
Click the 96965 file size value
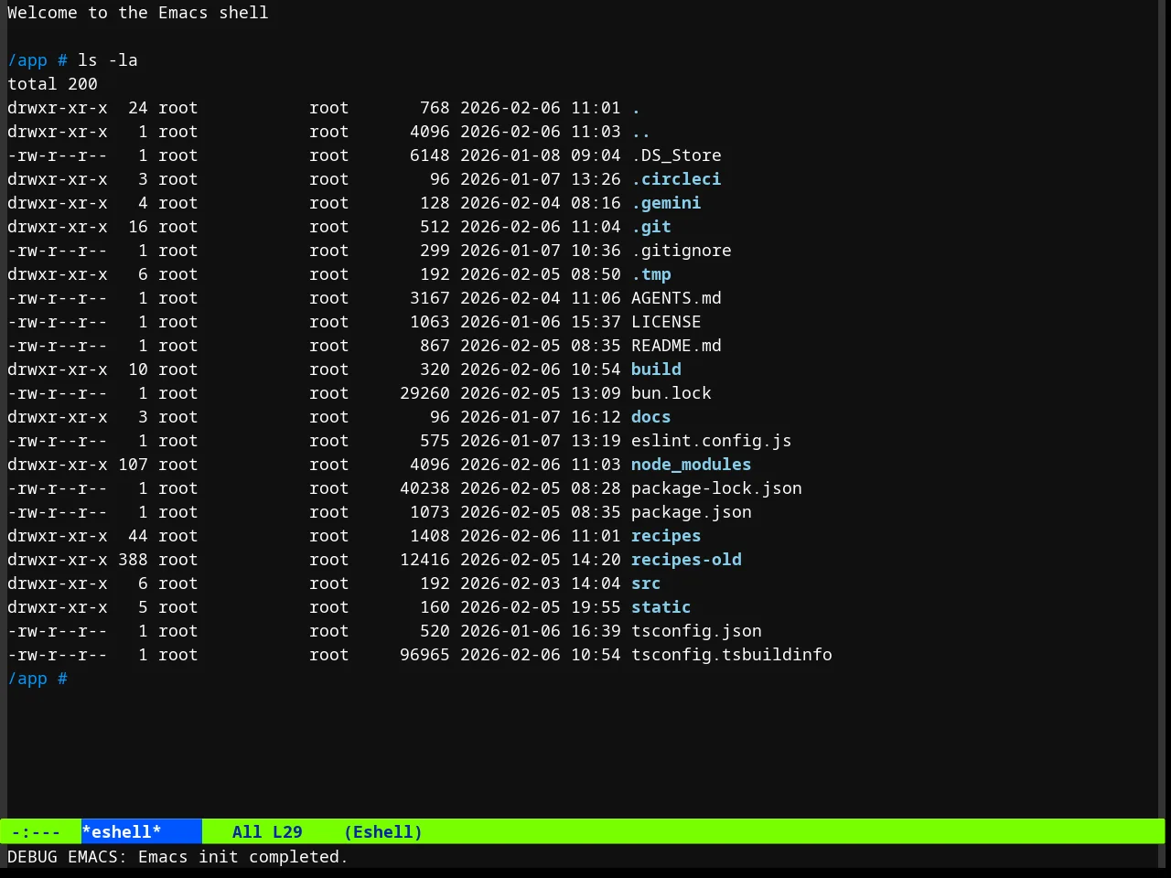424,654
